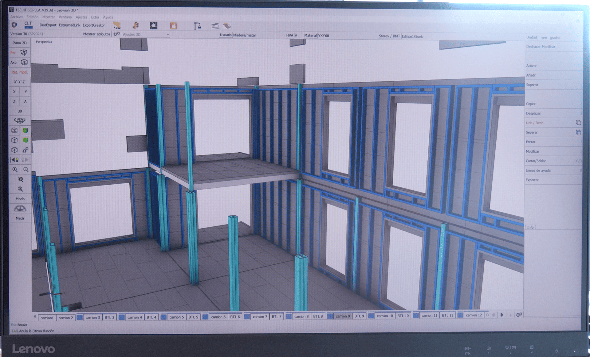Click the Modificar button in the right panel
The image size is (590, 357).
[533, 151]
